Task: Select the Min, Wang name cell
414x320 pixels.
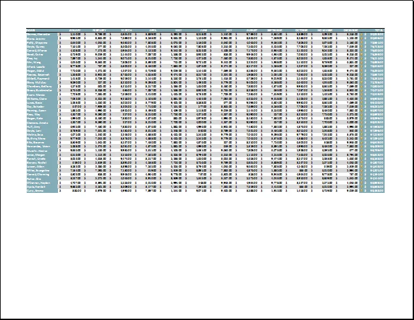Action: [x=42, y=63]
